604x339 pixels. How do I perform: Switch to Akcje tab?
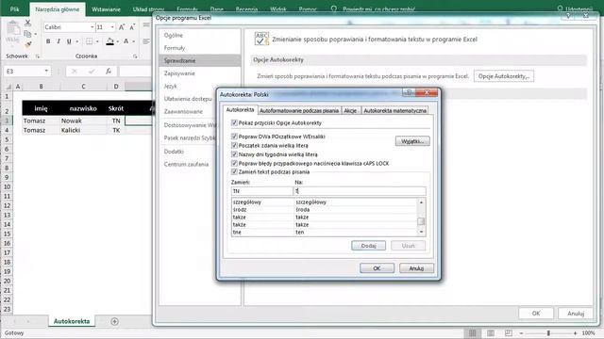coord(350,111)
